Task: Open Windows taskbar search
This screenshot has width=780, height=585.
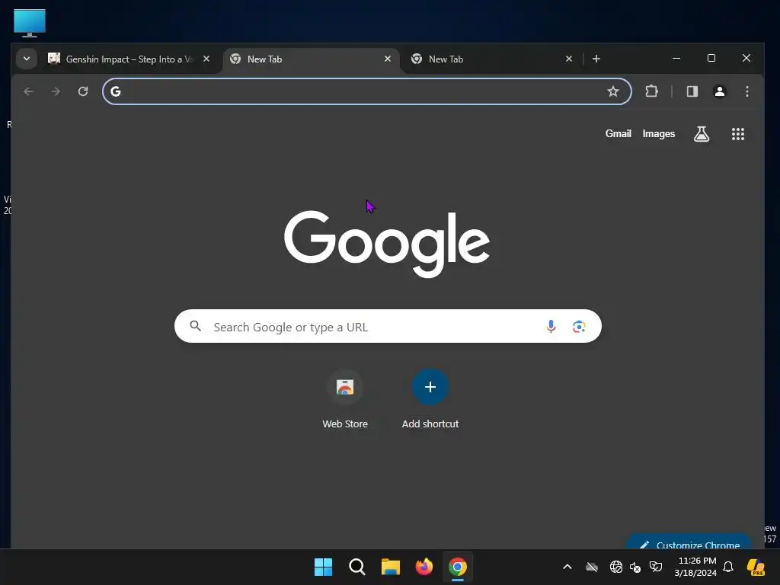Action: (x=356, y=567)
